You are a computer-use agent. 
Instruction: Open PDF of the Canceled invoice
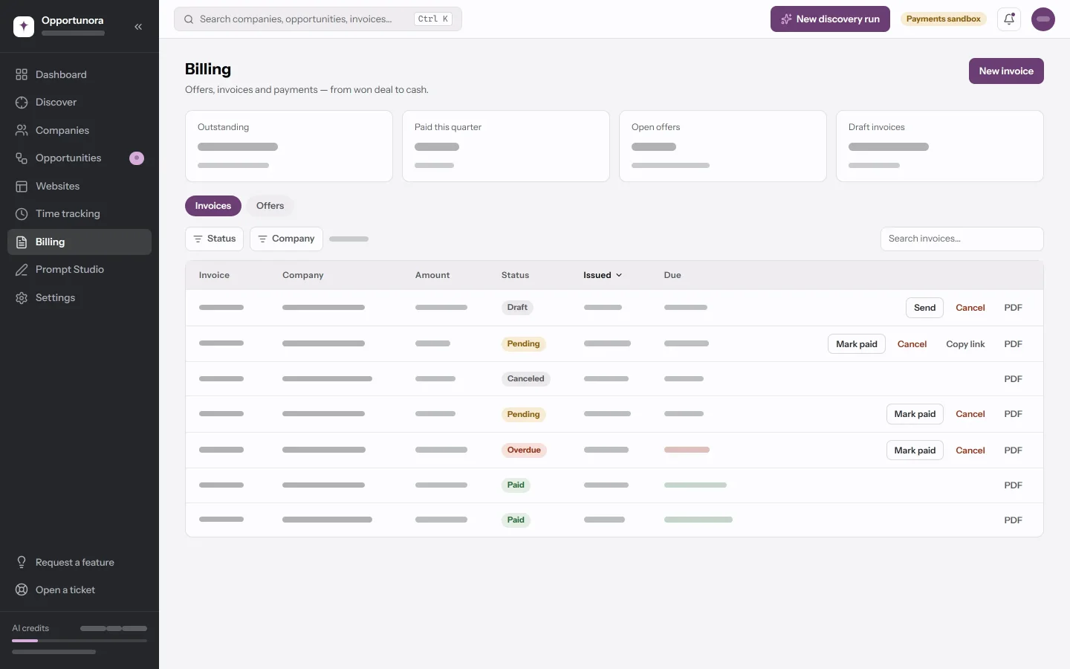pyautogui.click(x=1014, y=379)
